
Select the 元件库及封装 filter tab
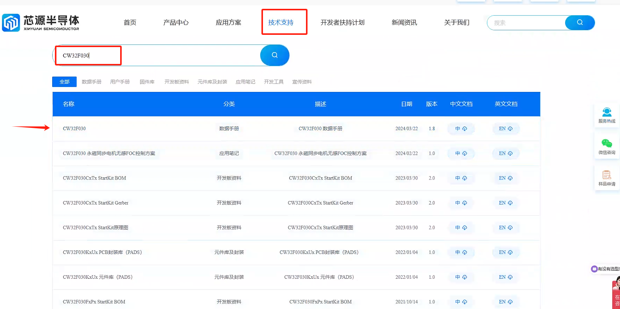click(x=212, y=82)
